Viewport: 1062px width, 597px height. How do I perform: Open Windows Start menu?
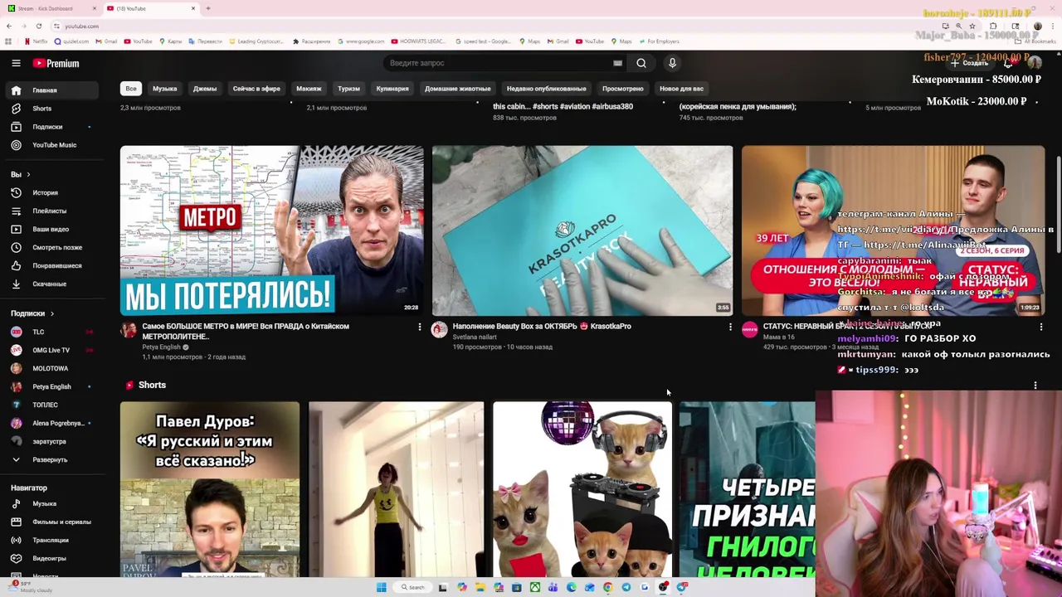coord(381,587)
